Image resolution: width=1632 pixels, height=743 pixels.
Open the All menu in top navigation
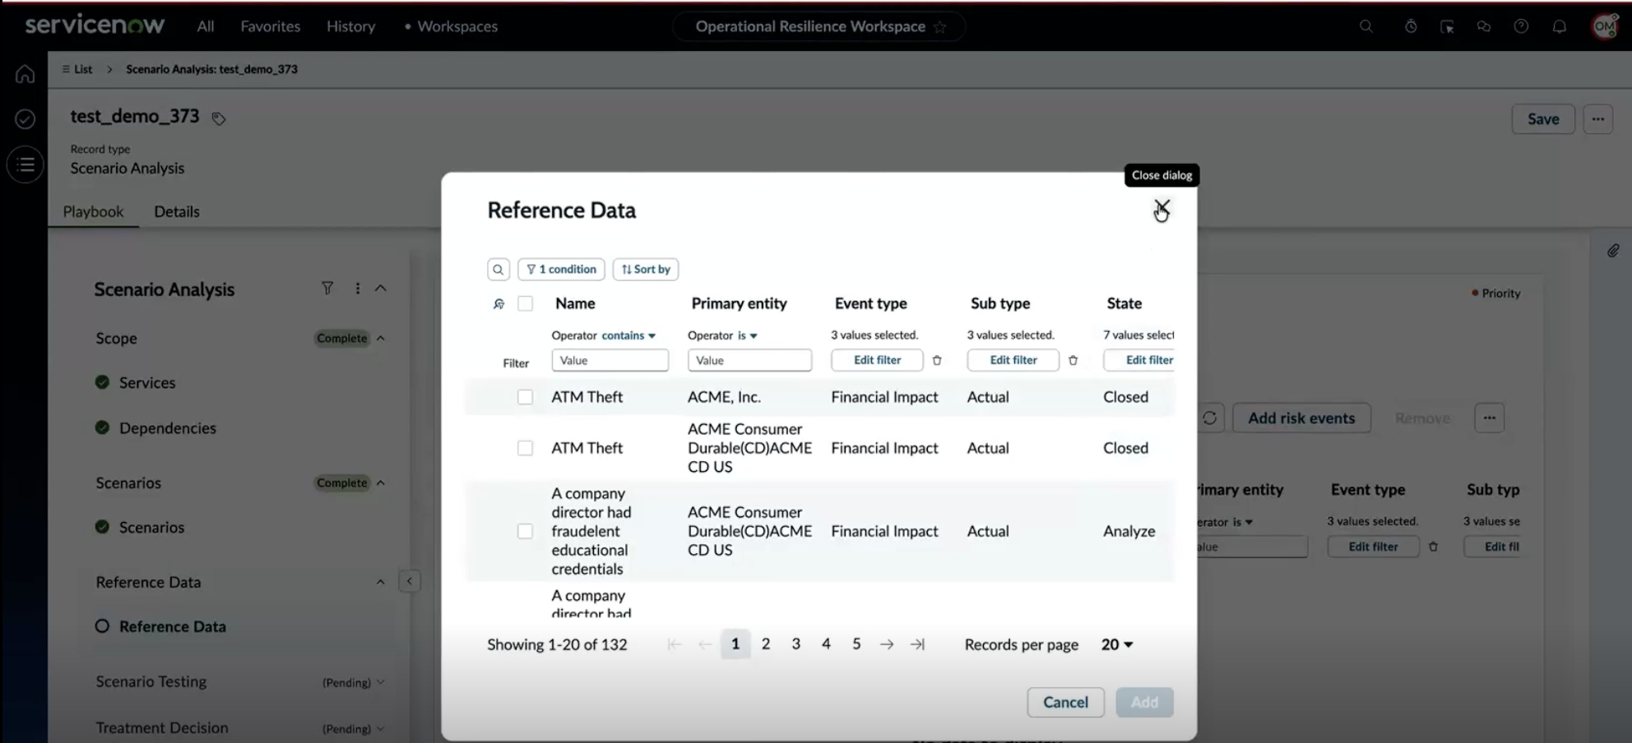206,26
